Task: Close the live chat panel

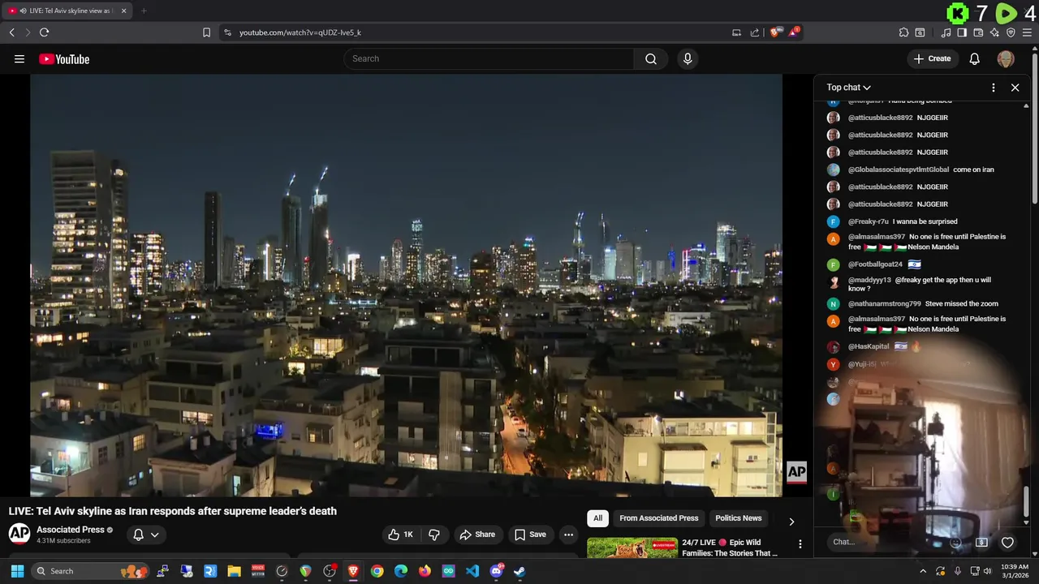Action: [x=1015, y=88]
